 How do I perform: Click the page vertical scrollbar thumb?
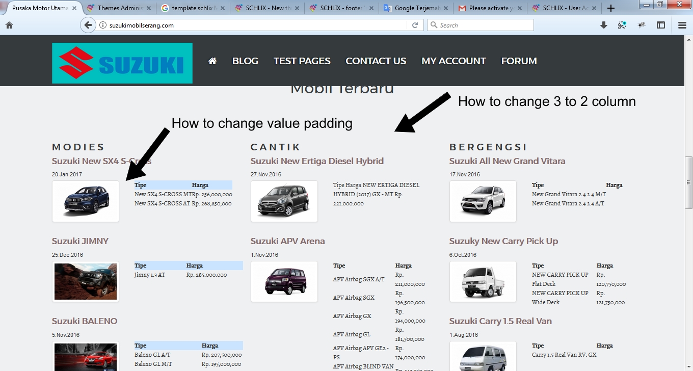click(x=688, y=182)
